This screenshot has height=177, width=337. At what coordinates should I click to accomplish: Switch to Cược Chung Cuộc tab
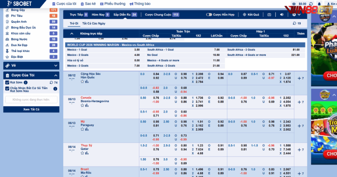pos(162,14)
